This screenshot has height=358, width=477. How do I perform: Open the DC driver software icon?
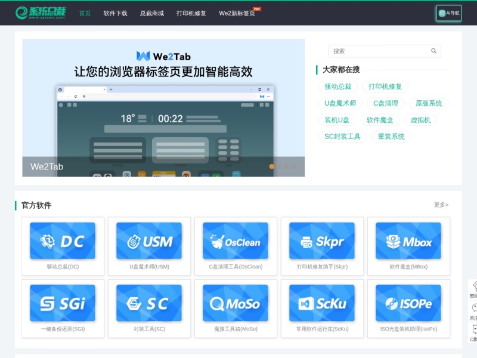tap(63, 241)
